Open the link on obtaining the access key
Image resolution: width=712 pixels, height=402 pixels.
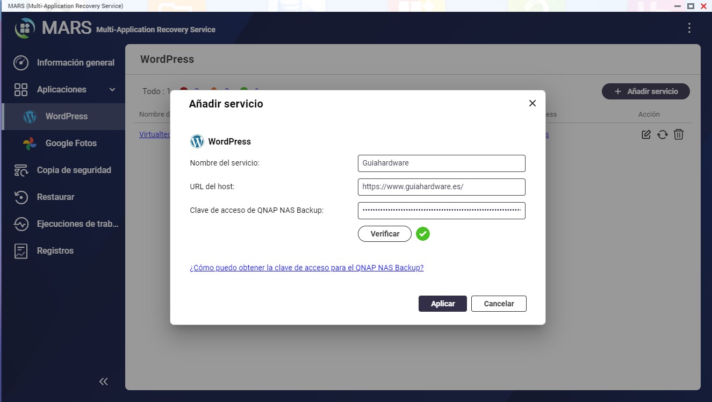point(307,268)
